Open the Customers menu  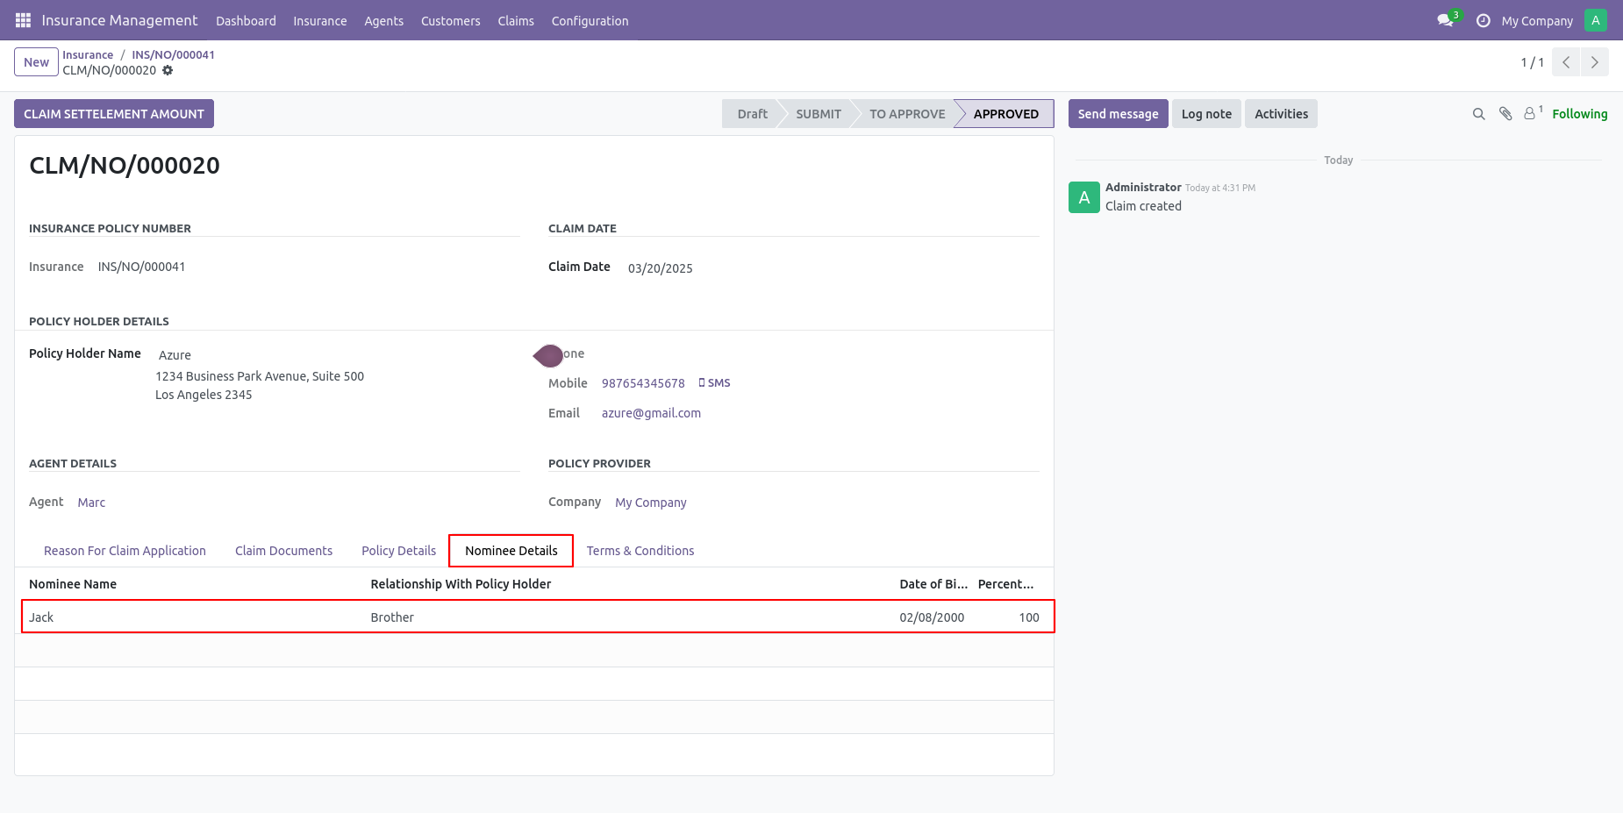[x=451, y=21]
